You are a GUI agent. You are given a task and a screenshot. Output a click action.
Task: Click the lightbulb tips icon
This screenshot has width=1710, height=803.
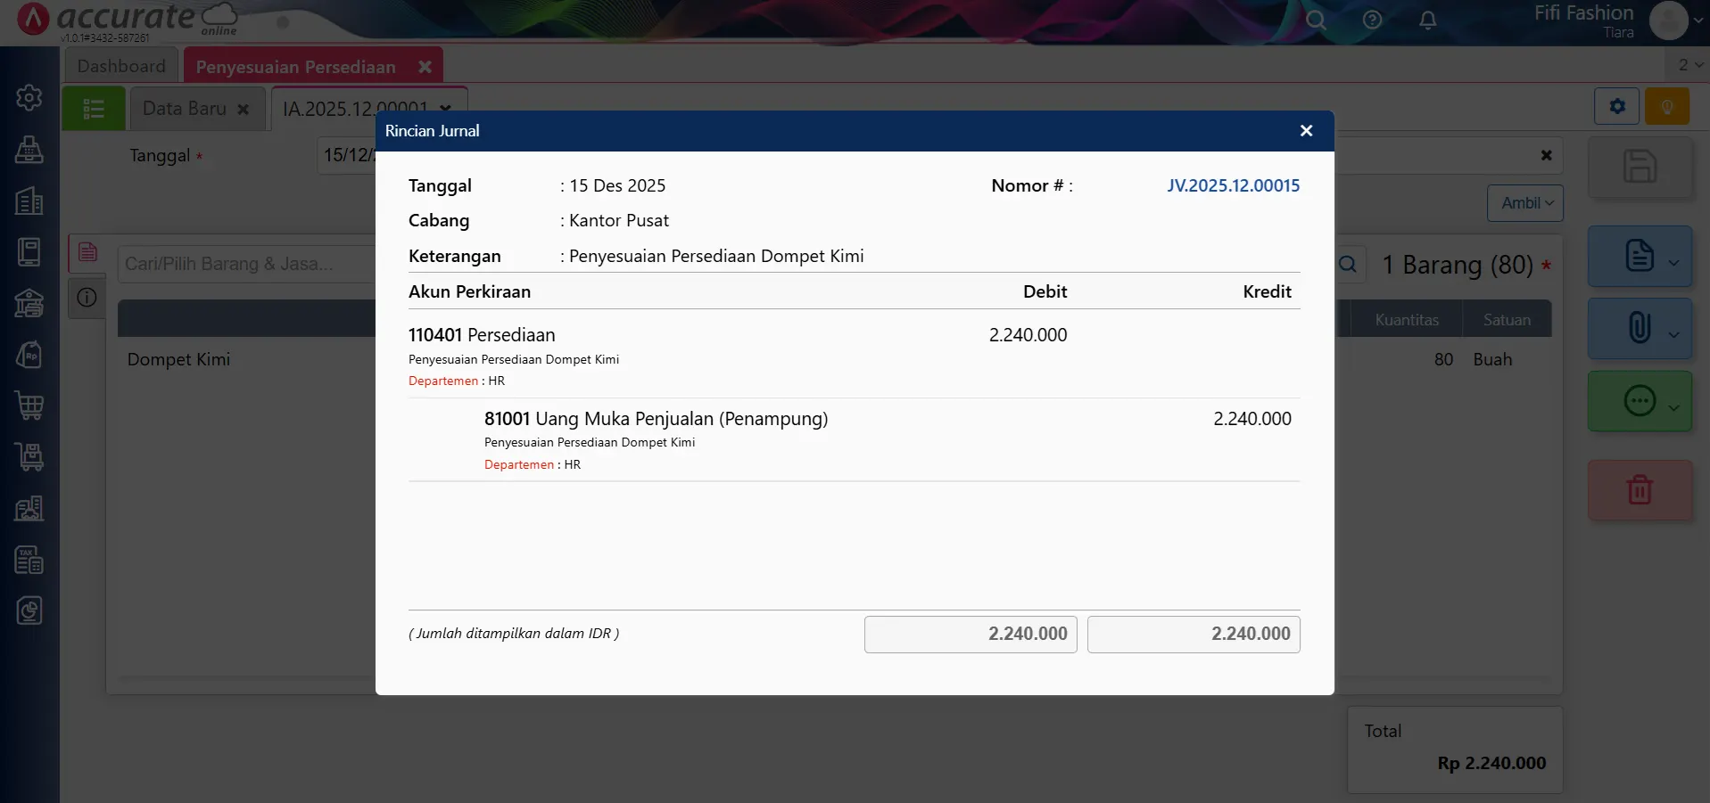[x=1666, y=107]
